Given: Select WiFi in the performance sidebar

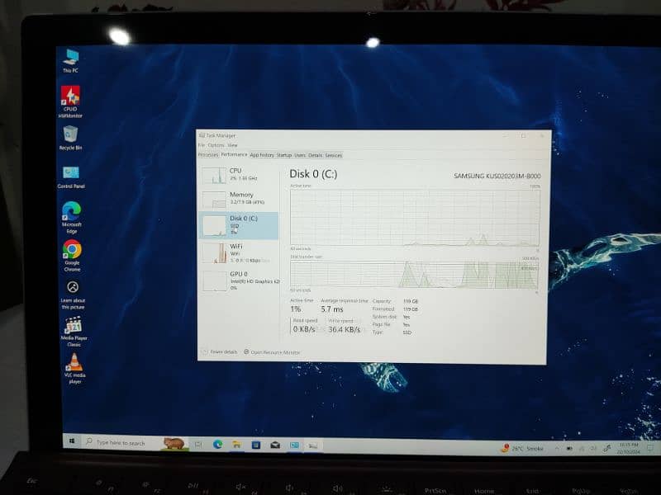Looking at the screenshot, I should coord(239,253).
